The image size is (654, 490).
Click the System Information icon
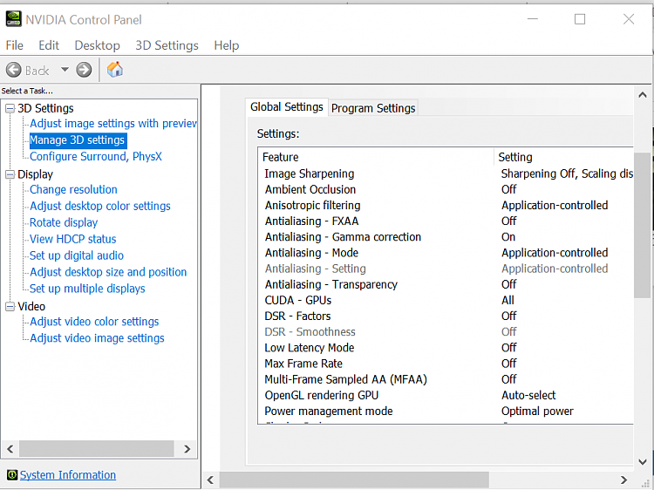tap(12, 474)
